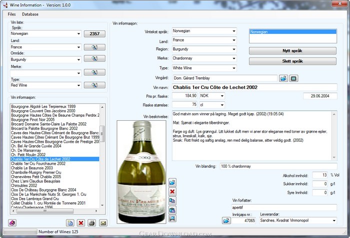Viewport: 350px width, 238px height.
Task: Click the wine list vertical scrollbar thumb
Action: click(102, 134)
